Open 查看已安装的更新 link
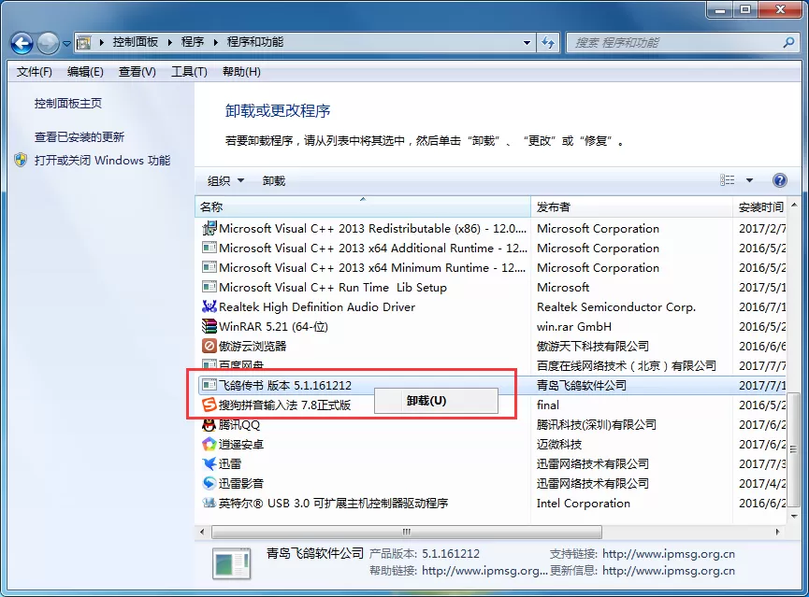 click(x=79, y=137)
